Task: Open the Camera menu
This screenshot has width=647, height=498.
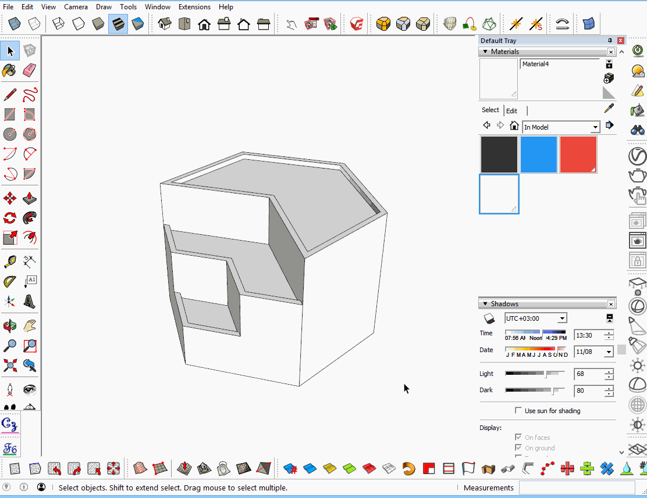Action: [x=76, y=6]
